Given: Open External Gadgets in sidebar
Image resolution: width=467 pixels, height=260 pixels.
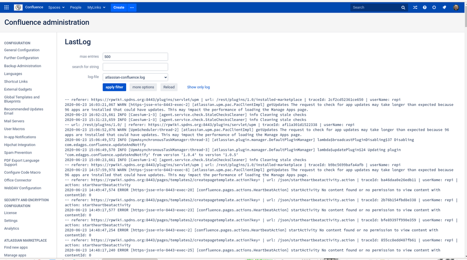Looking at the screenshot, I should tap(18, 89).
